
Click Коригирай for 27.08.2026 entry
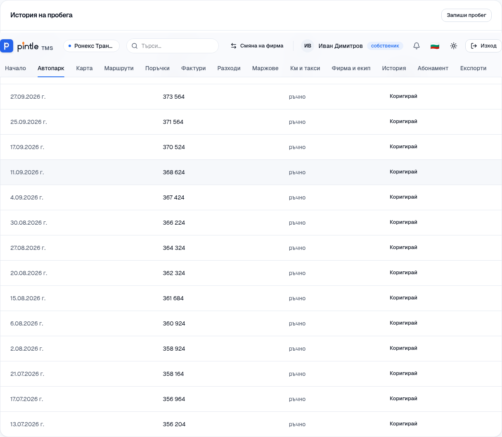pos(403,247)
